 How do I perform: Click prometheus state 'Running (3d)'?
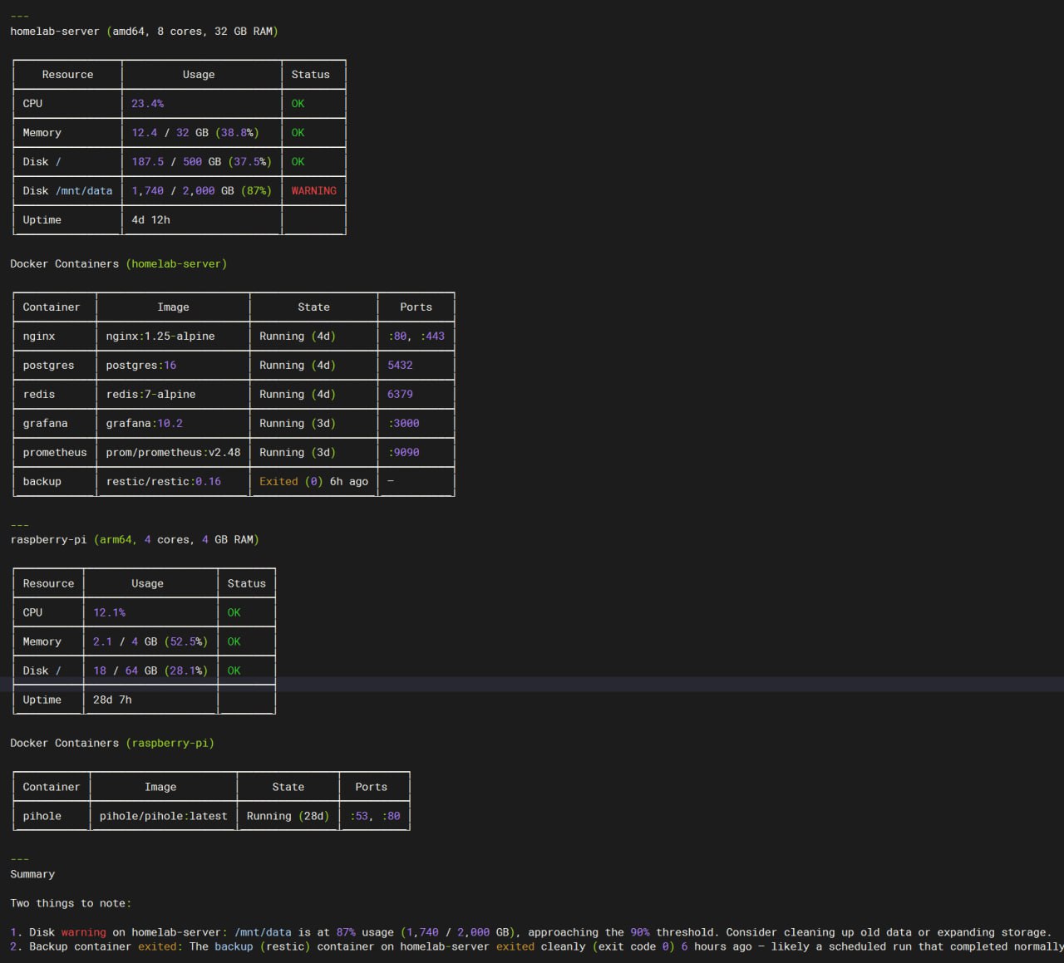point(298,453)
